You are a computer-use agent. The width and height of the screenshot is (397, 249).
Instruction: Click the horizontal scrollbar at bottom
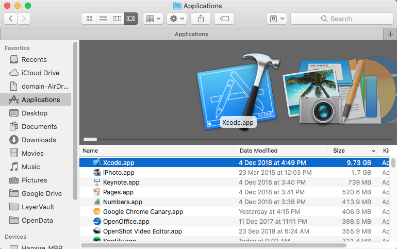213,245
